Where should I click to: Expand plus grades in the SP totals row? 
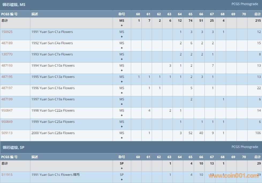[122, 169]
